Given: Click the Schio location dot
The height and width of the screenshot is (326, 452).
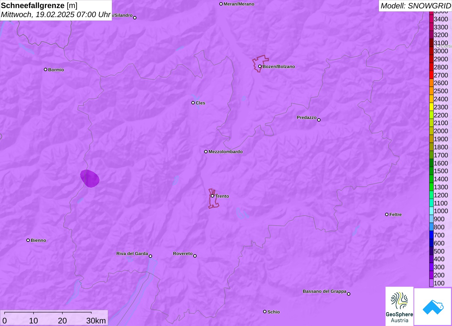Looking at the screenshot, I should click(x=265, y=311).
